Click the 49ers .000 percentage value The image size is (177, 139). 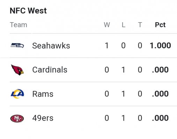[160, 118]
